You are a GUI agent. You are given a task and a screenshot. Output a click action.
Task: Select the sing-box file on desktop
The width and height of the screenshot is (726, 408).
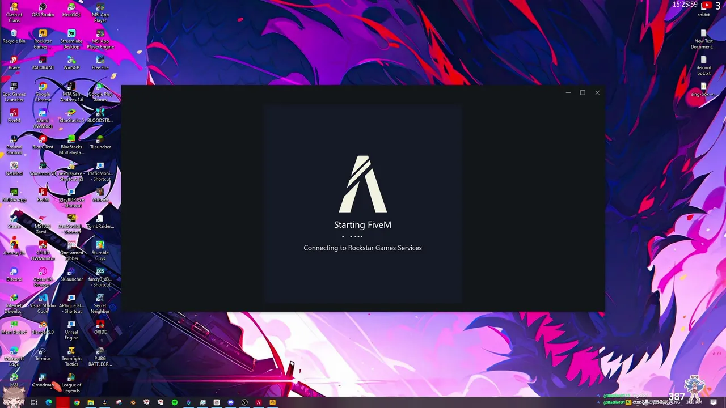(x=704, y=89)
